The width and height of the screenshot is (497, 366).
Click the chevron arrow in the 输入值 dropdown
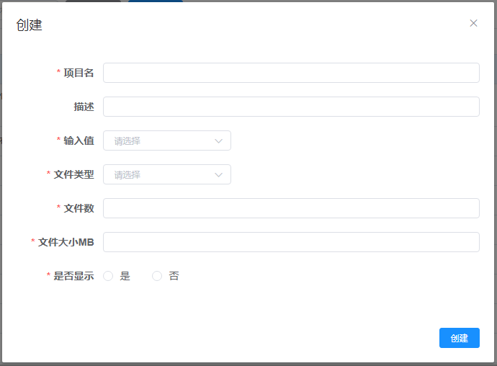tap(219, 141)
